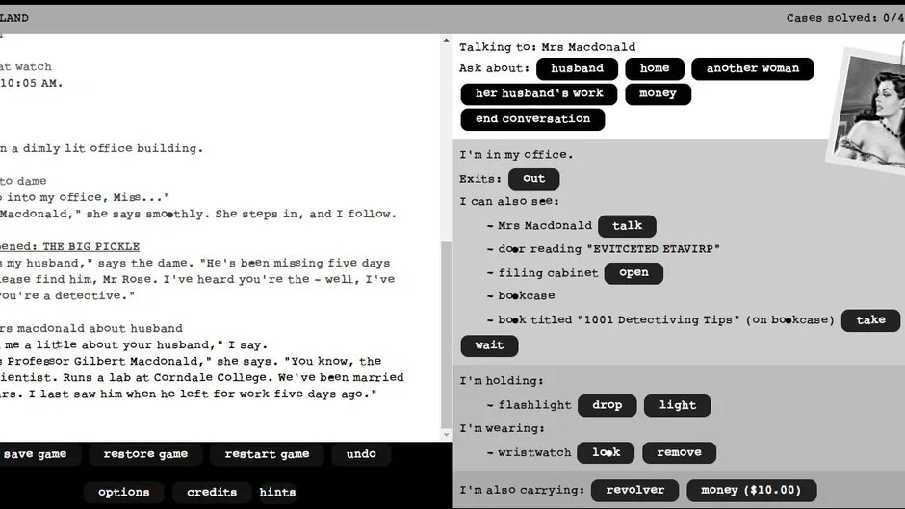Click the wait button
This screenshot has width=905, height=509.
(489, 345)
